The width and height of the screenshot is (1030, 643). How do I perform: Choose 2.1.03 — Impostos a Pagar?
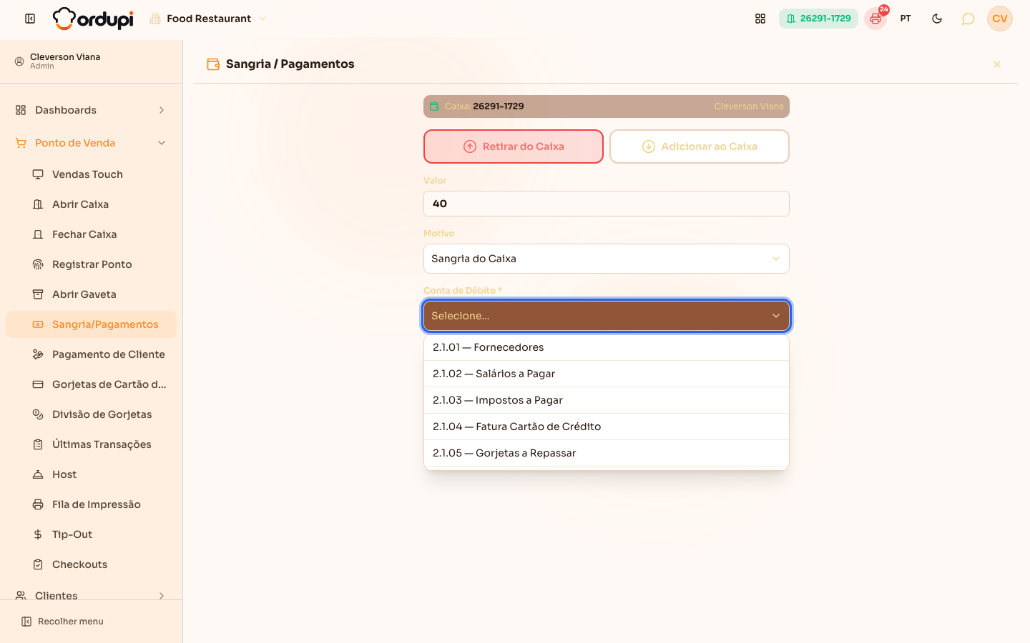click(x=607, y=400)
